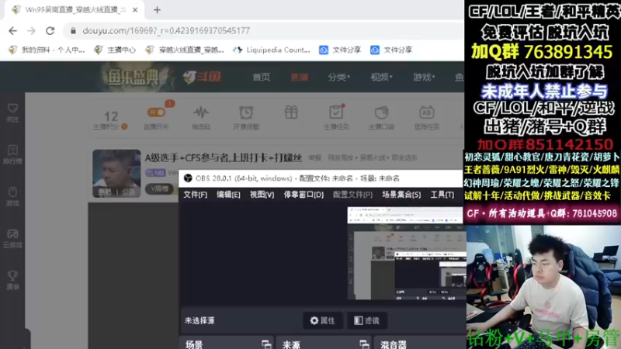Viewport: 621px width, 349px height.
Task: Open the 主播口袋 icon
Action: coord(381,112)
